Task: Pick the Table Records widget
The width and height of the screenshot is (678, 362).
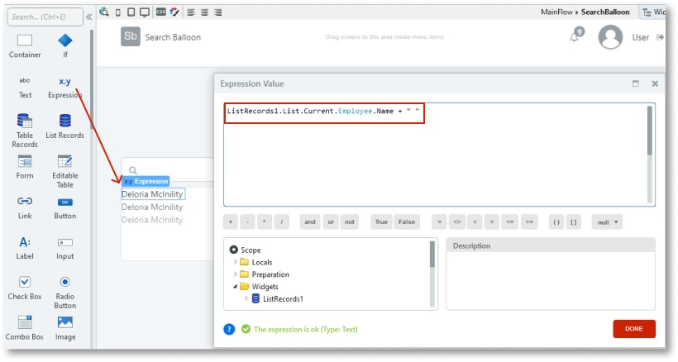Action: 25,121
